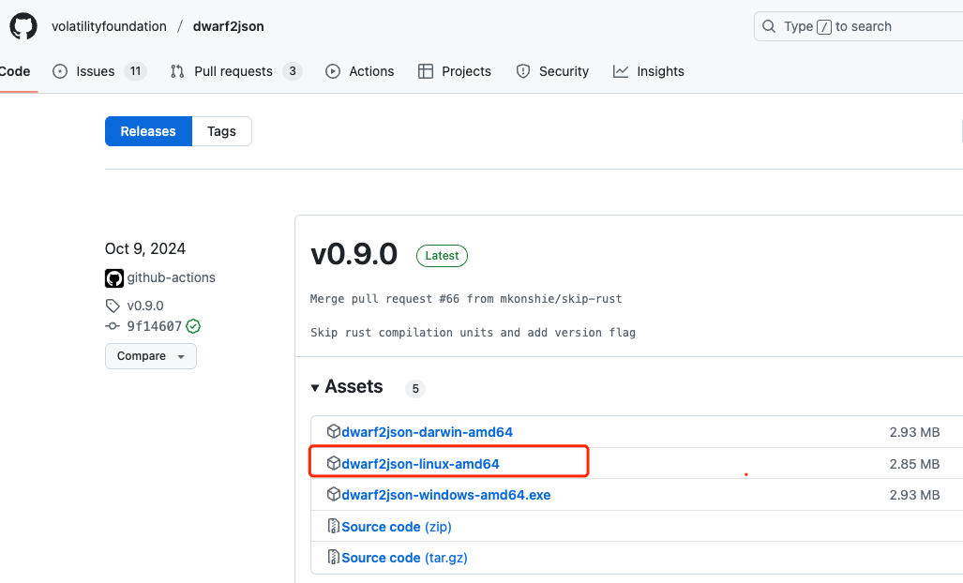Select the Issues tab icon

pyautogui.click(x=58, y=71)
